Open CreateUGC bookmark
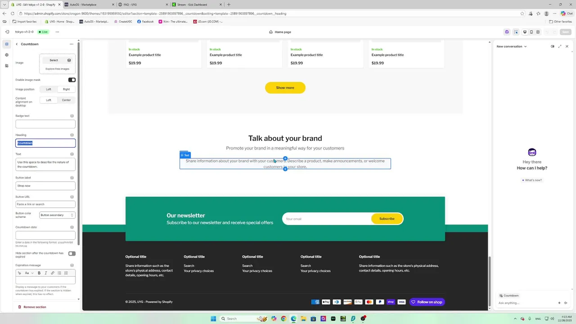The width and height of the screenshot is (576, 324). (123, 22)
